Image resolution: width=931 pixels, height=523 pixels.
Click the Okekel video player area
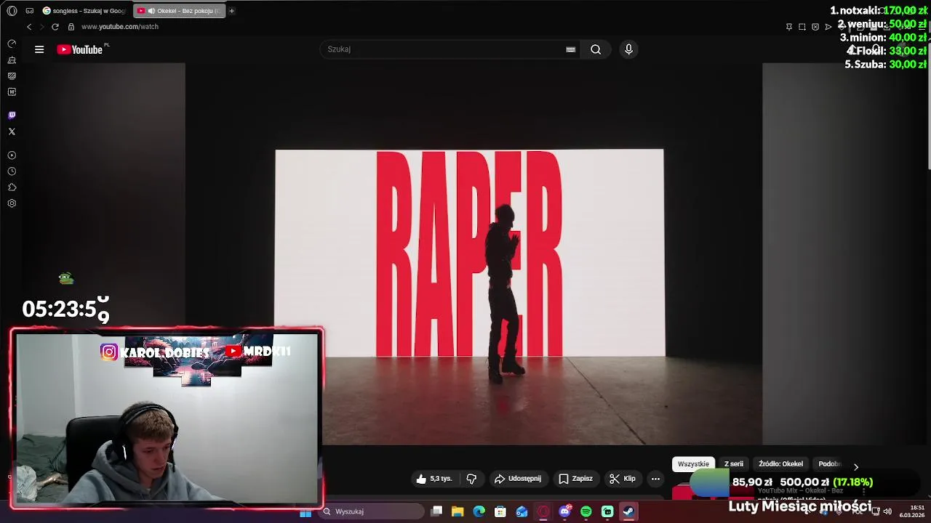(473, 254)
